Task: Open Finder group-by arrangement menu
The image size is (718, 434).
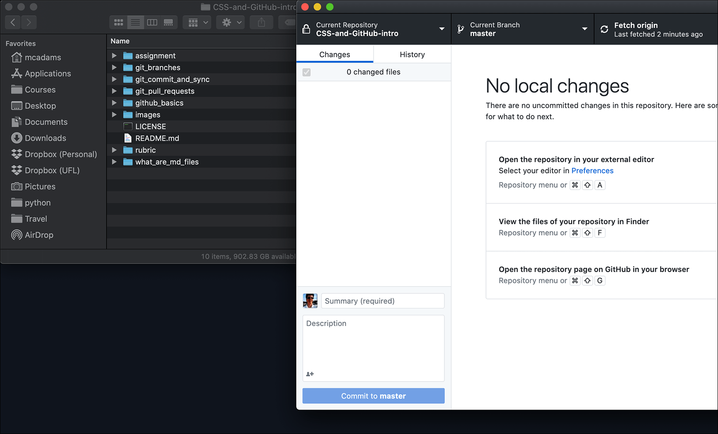Action: tap(197, 22)
